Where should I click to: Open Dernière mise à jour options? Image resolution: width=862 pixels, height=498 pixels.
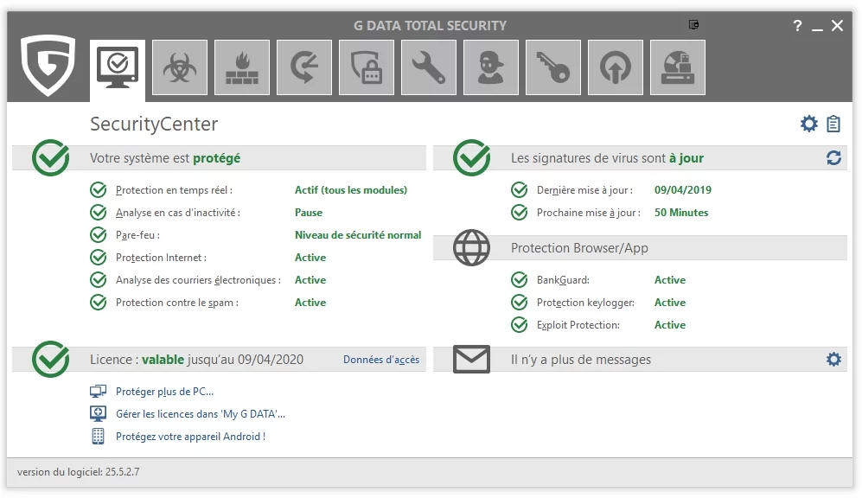[585, 190]
